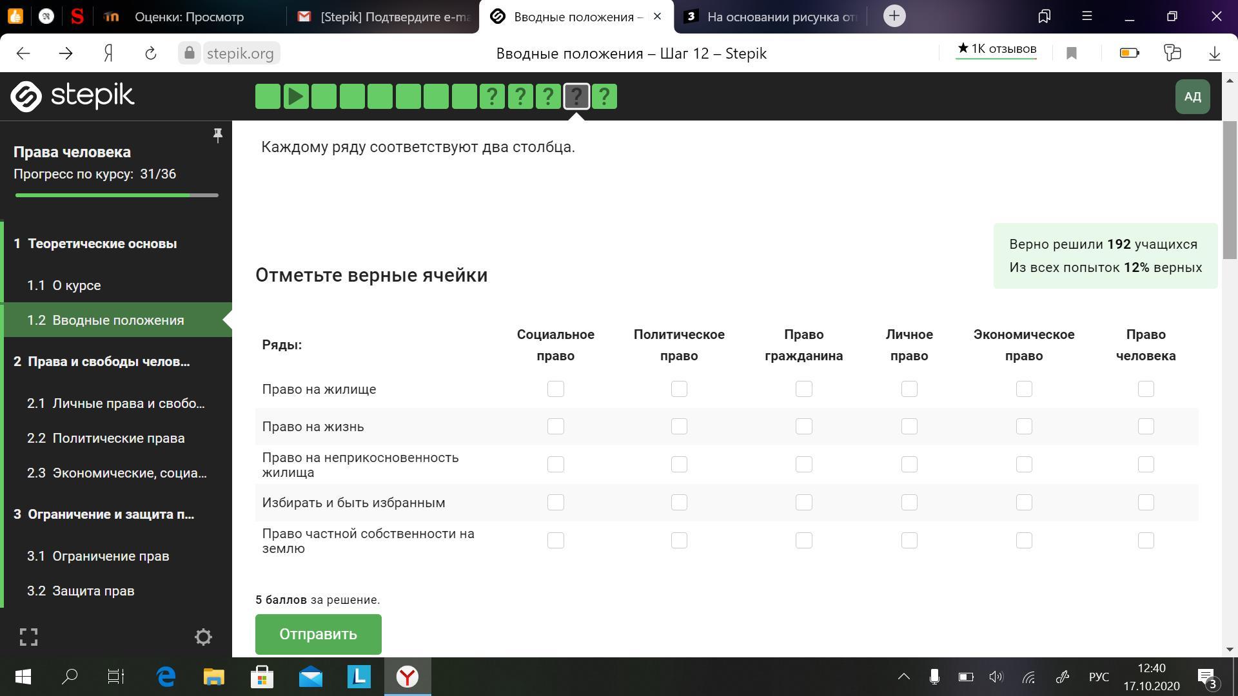
Task: Click the 1K отзывов reviews link
Action: (996, 49)
